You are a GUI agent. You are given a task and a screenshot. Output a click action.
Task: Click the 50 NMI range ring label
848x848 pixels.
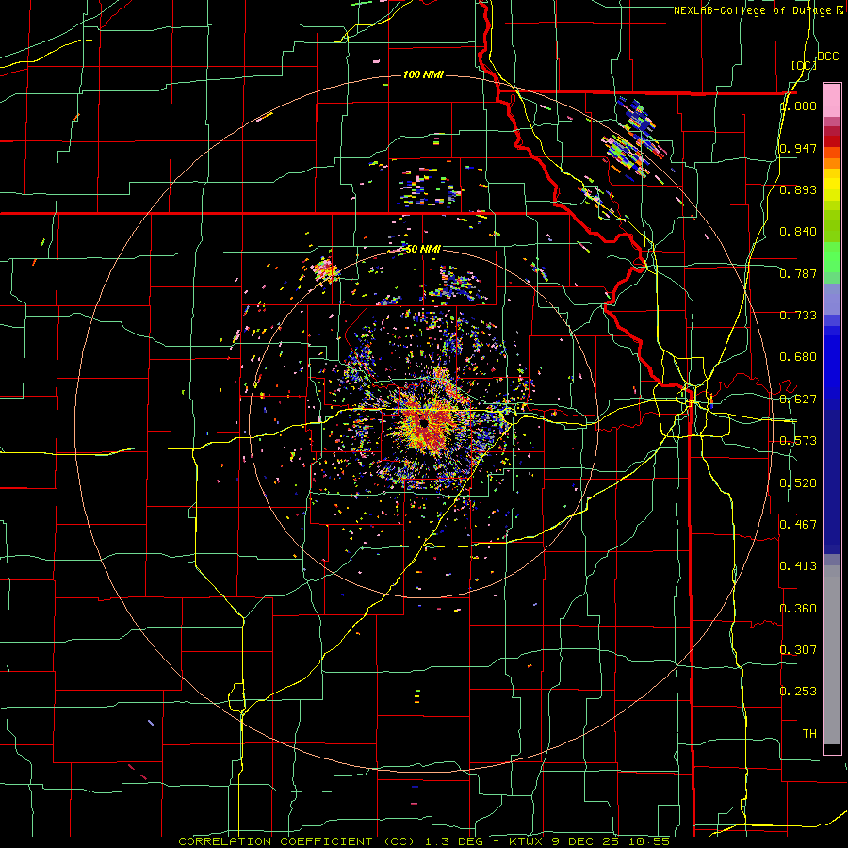coord(423,249)
